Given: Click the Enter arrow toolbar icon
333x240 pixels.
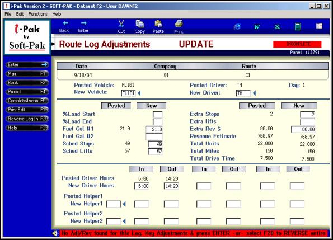Looking at the screenshot, I should (x=83, y=23).
